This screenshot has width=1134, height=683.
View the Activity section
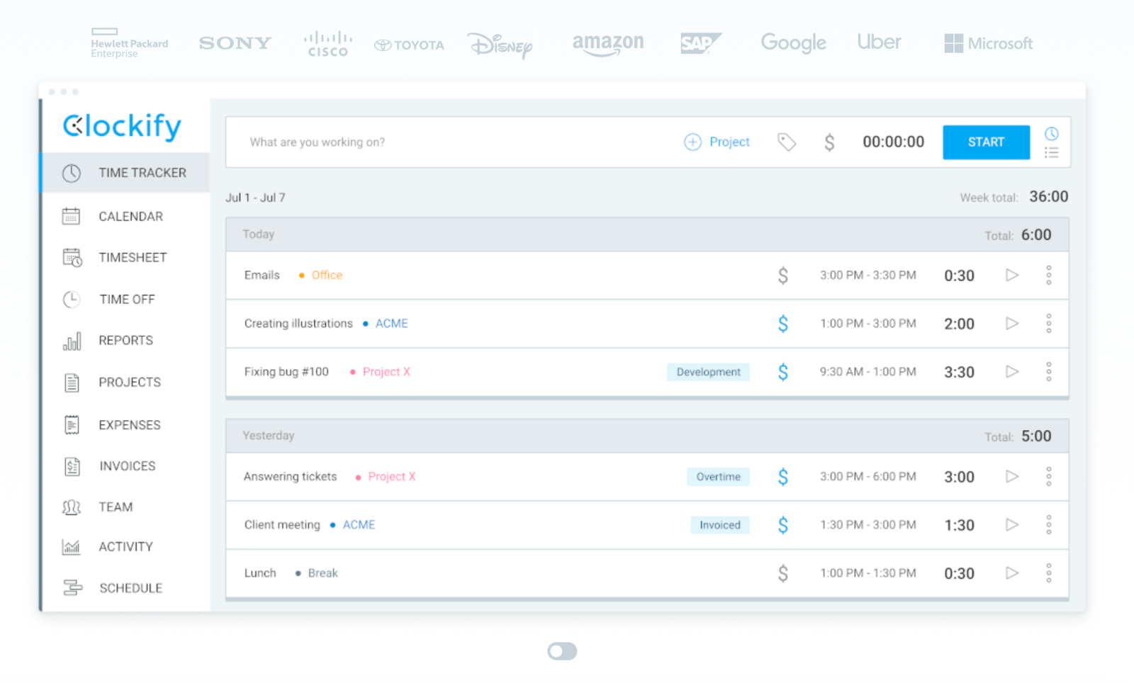coord(125,546)
